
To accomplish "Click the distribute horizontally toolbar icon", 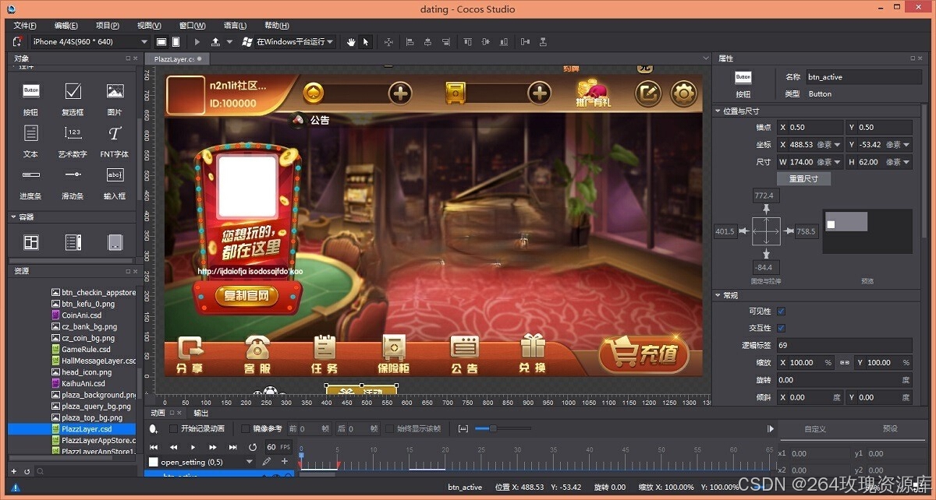I will [x=525, y=41].
